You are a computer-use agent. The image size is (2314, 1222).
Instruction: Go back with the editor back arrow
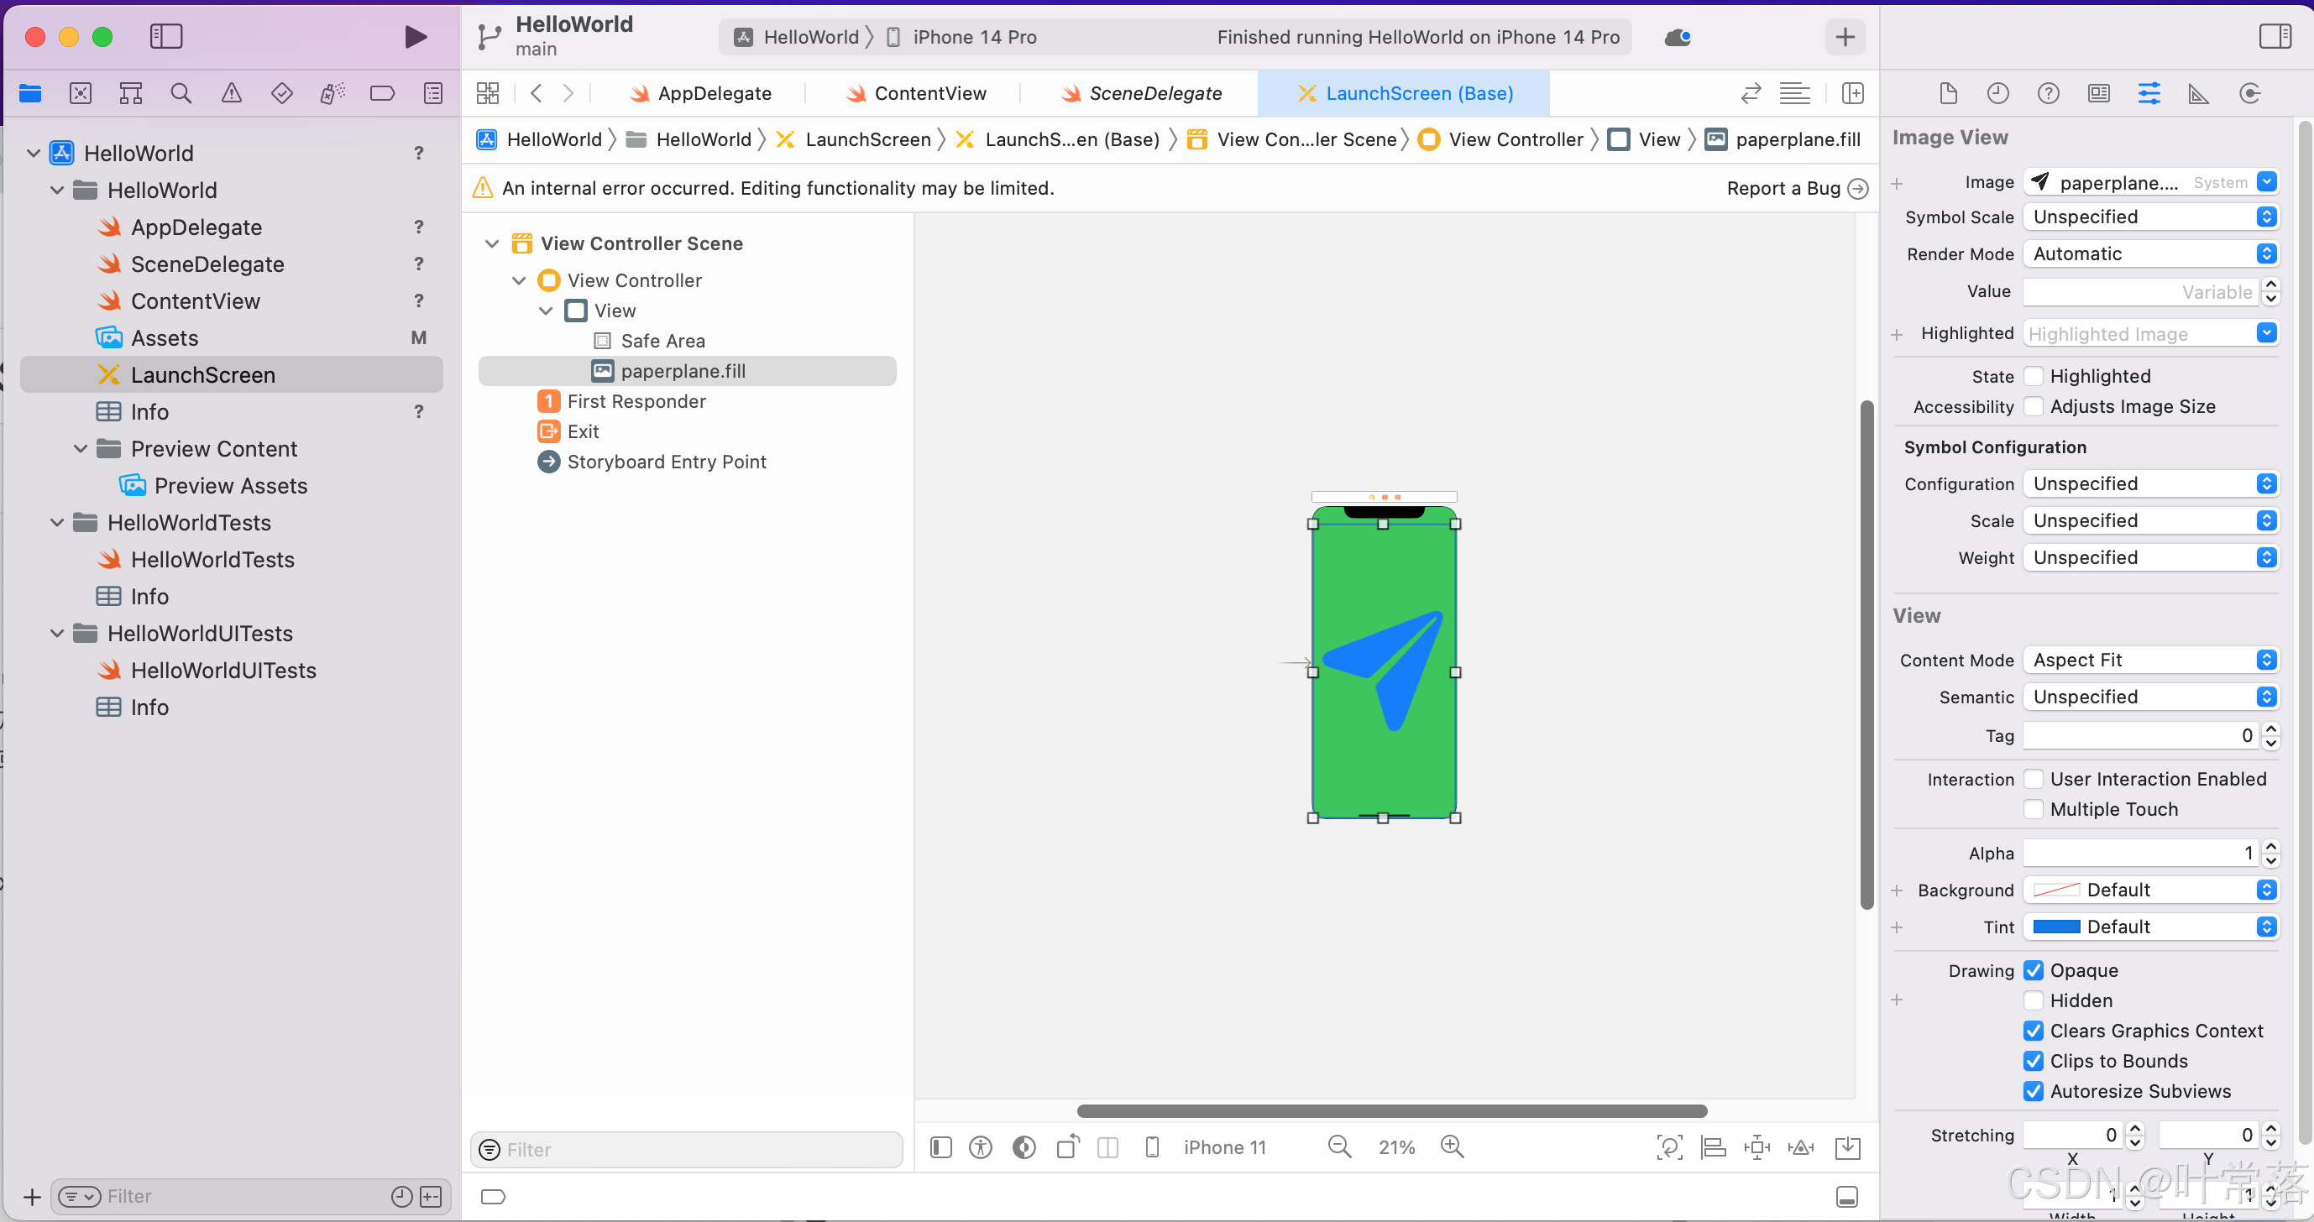point(537,93)
